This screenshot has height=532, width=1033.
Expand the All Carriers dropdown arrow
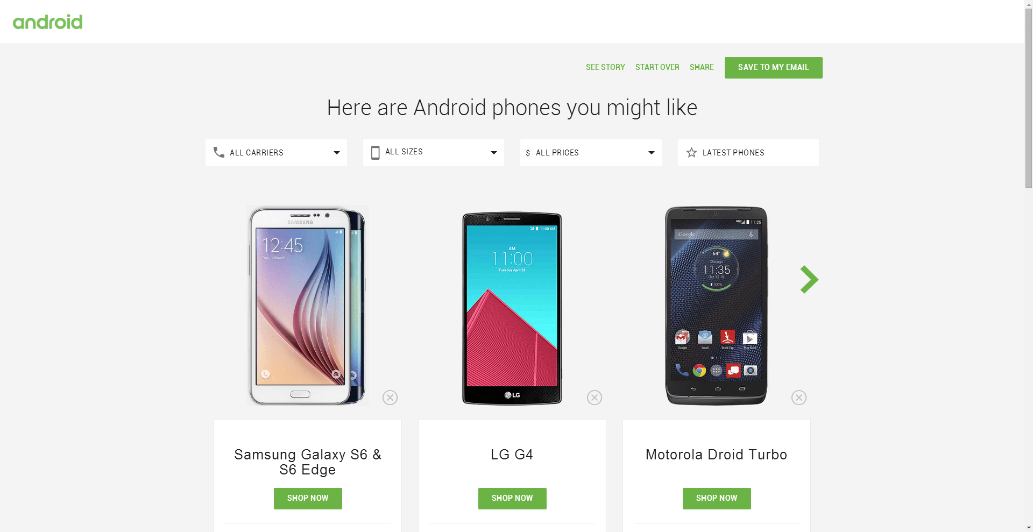pyautogui.click(x=337, y=153)
